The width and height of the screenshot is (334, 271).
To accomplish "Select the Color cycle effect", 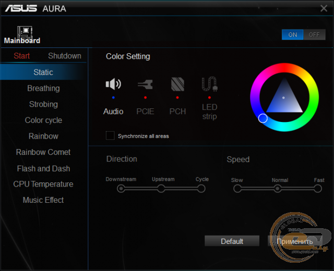I will pyautogui.click(x=43, y=120).
